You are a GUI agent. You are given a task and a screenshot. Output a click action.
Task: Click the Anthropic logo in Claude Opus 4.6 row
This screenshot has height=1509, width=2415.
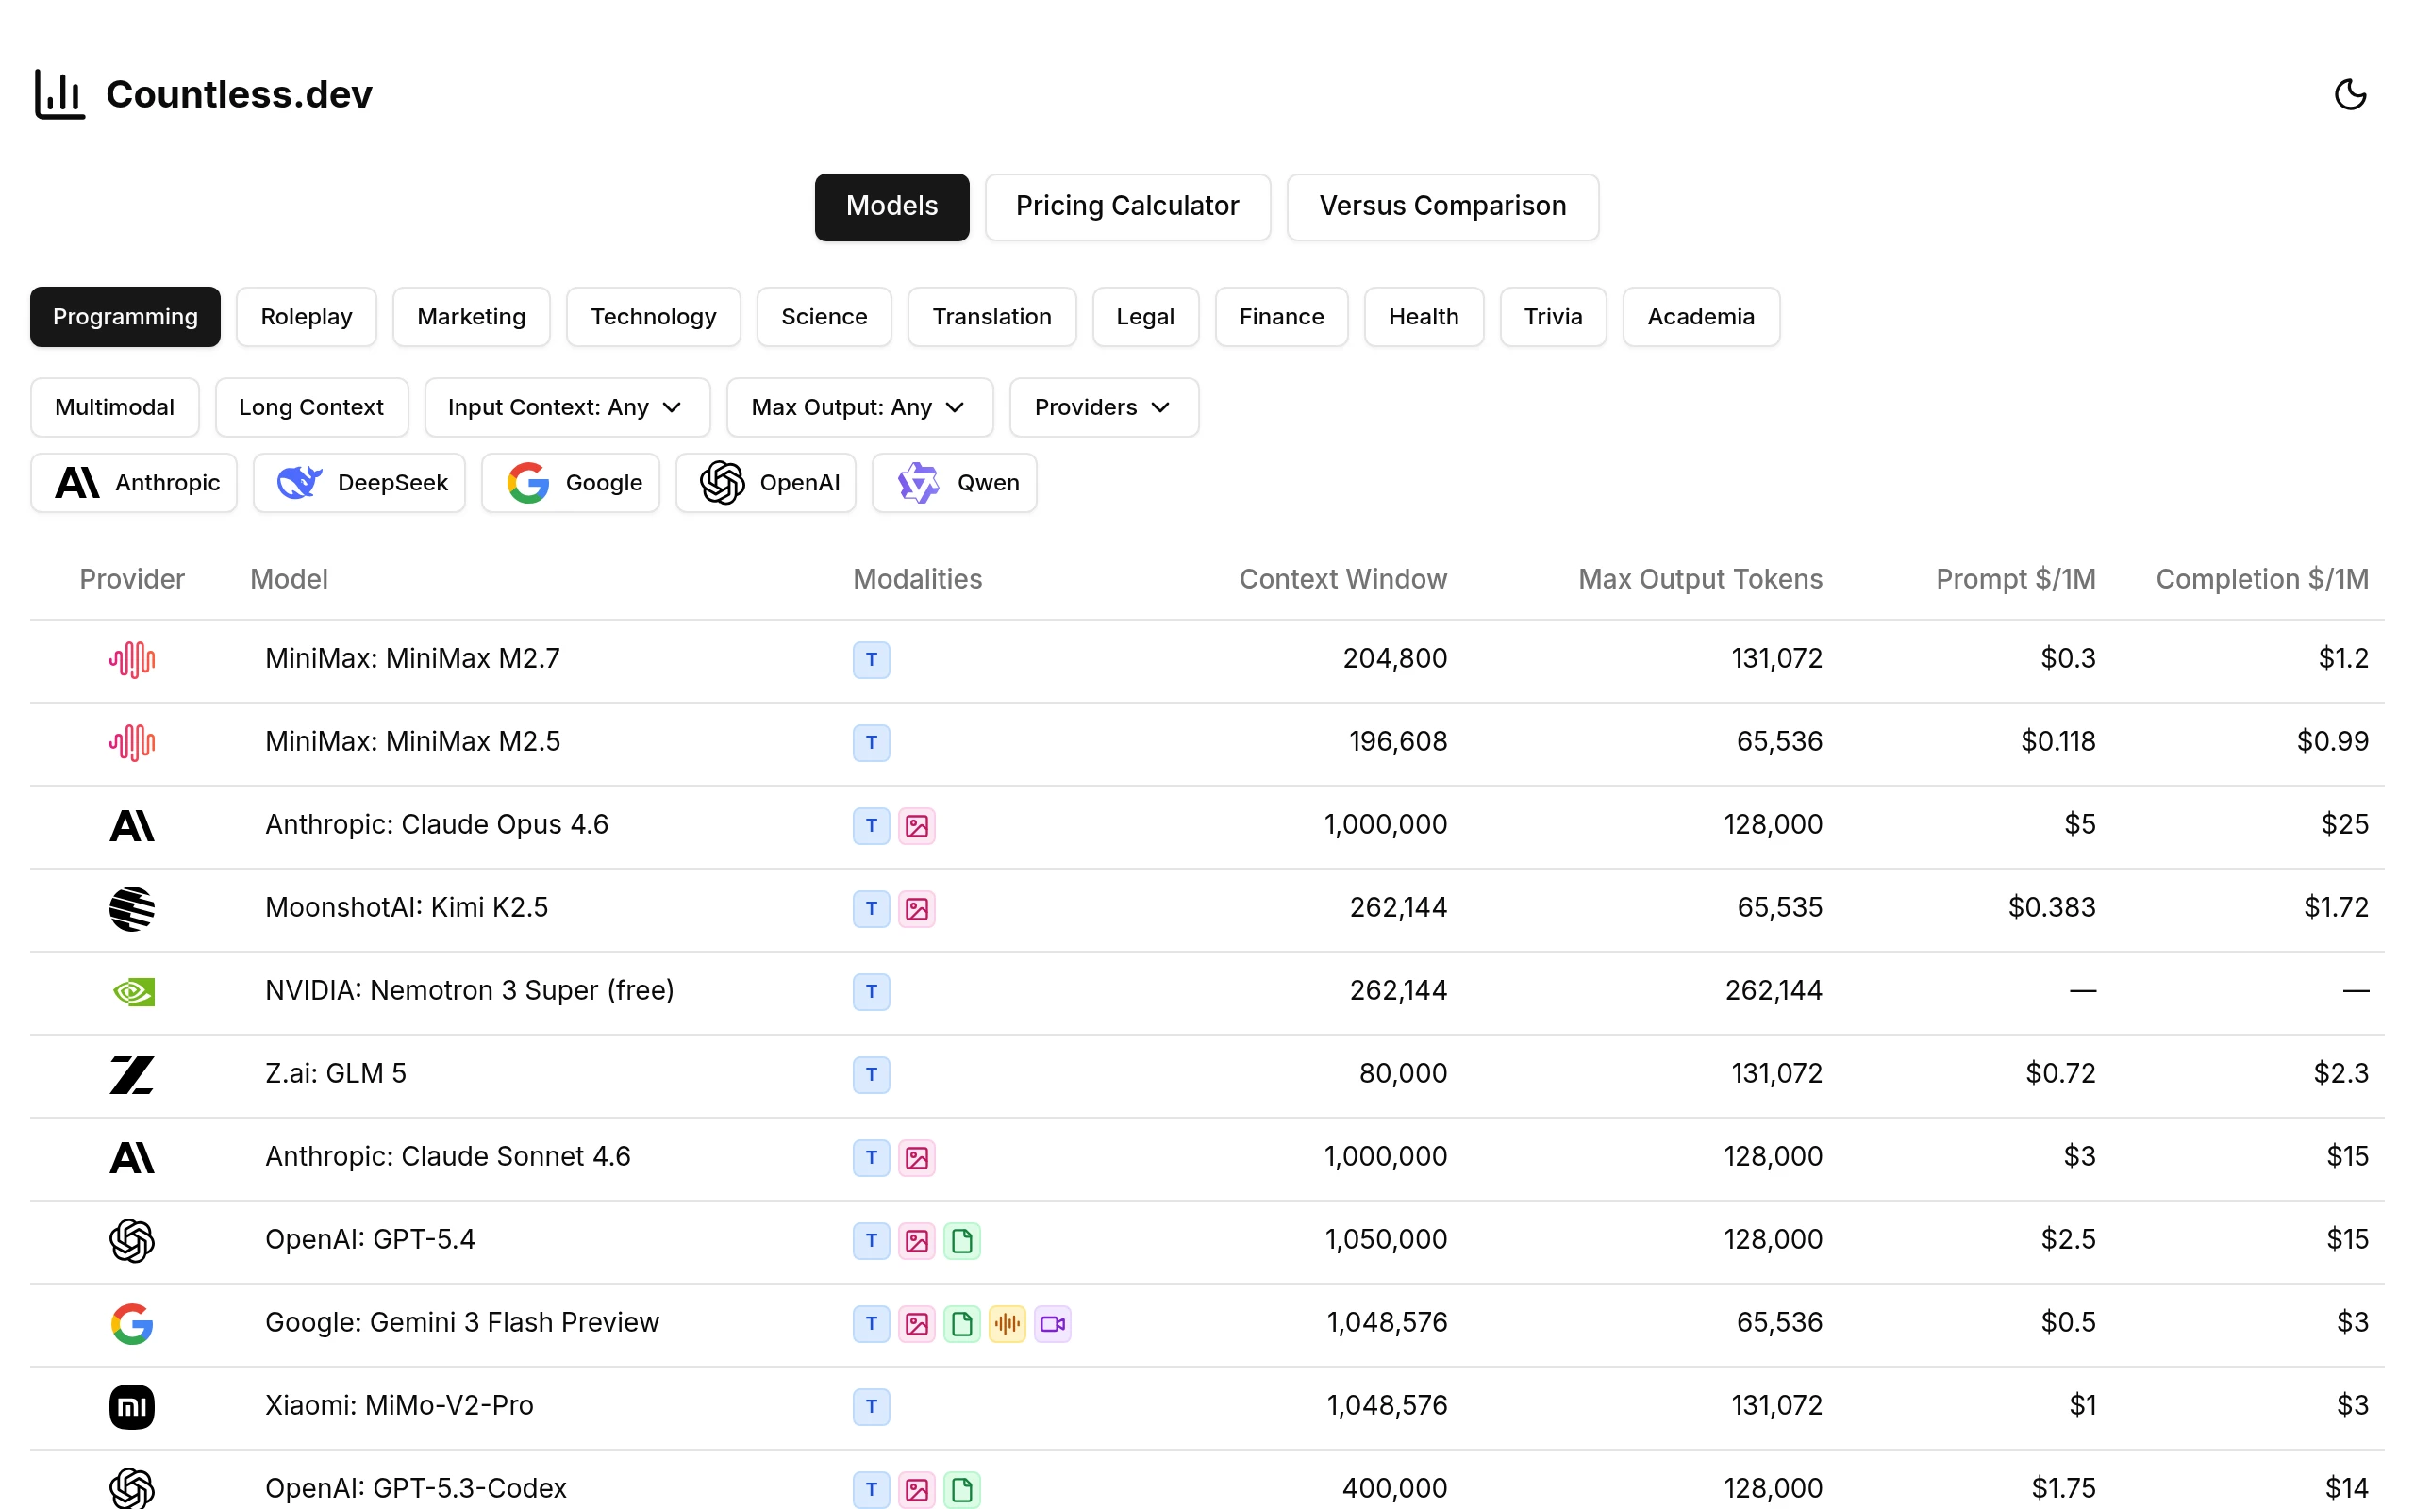[x=132, y=825]
